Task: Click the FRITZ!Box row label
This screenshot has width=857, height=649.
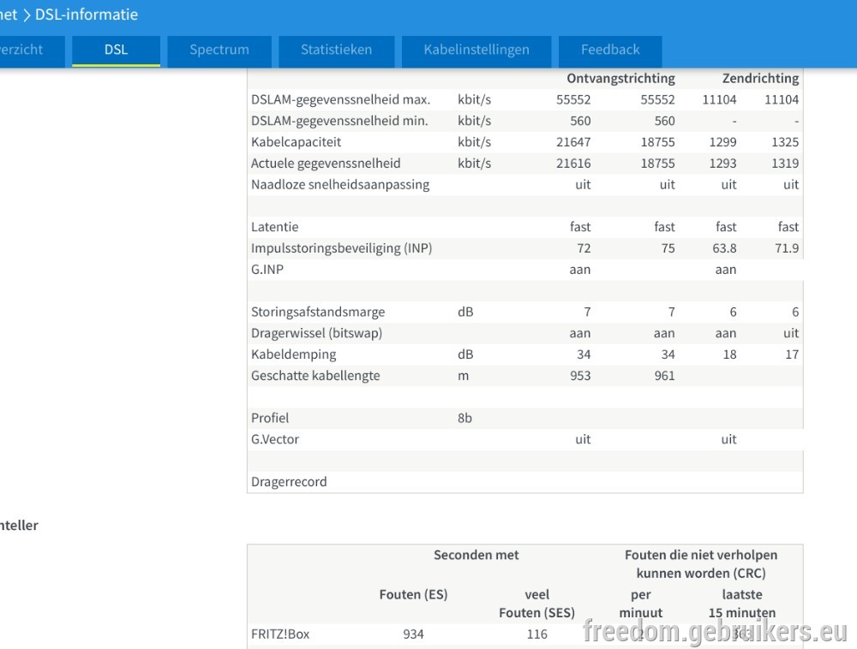Action: coord(280,634)
